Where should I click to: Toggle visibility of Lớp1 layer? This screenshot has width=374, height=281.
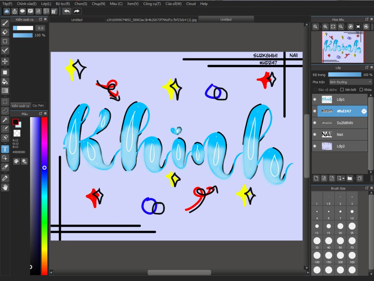click(x=314, y=99)
